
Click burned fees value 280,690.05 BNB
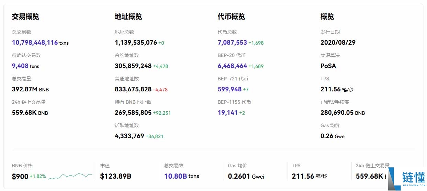point(342,113)
